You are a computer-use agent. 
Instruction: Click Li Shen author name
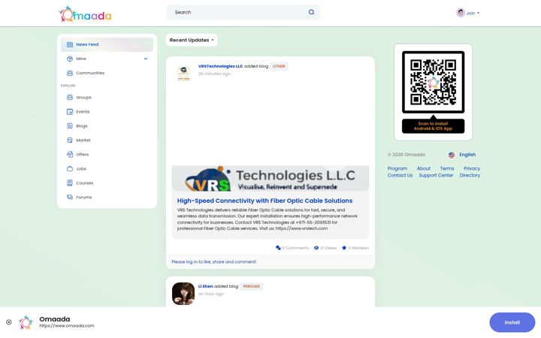[205, 286]
